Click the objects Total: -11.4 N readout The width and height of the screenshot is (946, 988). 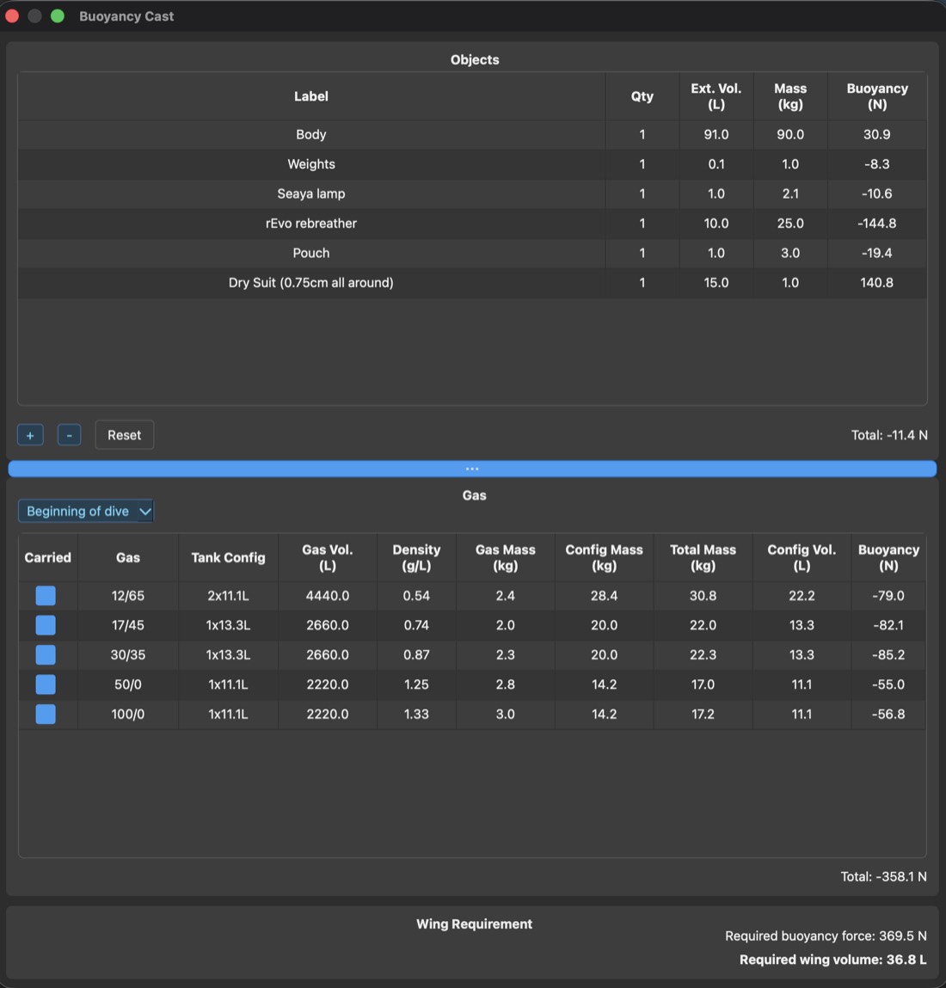[889, 435]
